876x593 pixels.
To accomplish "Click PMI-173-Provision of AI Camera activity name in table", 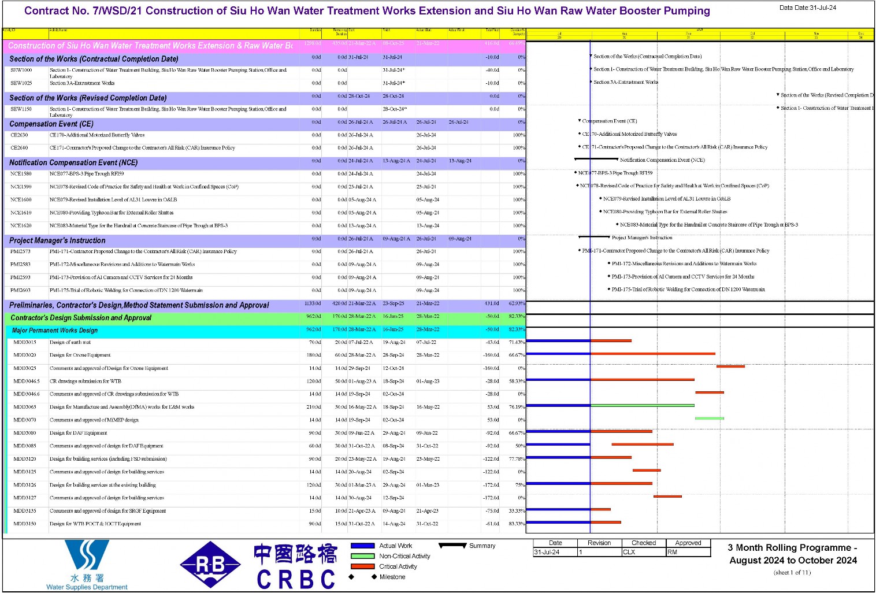I will (121, 277).
